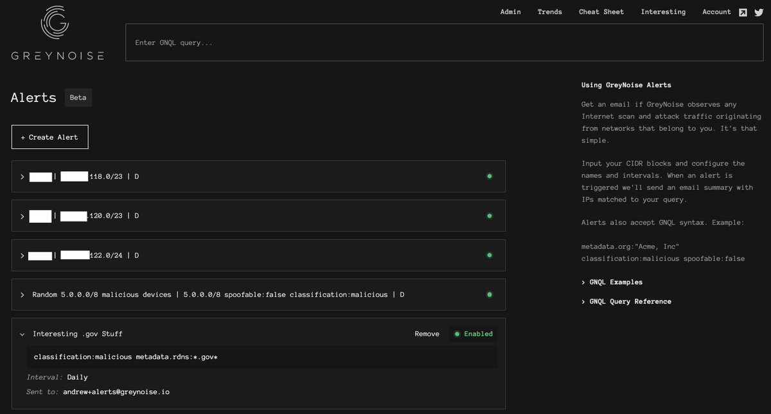Viewport: 771px width, 414px height.
Task: Toggle status dot of the 118.0/23 alert
Action: coord(489,176)
